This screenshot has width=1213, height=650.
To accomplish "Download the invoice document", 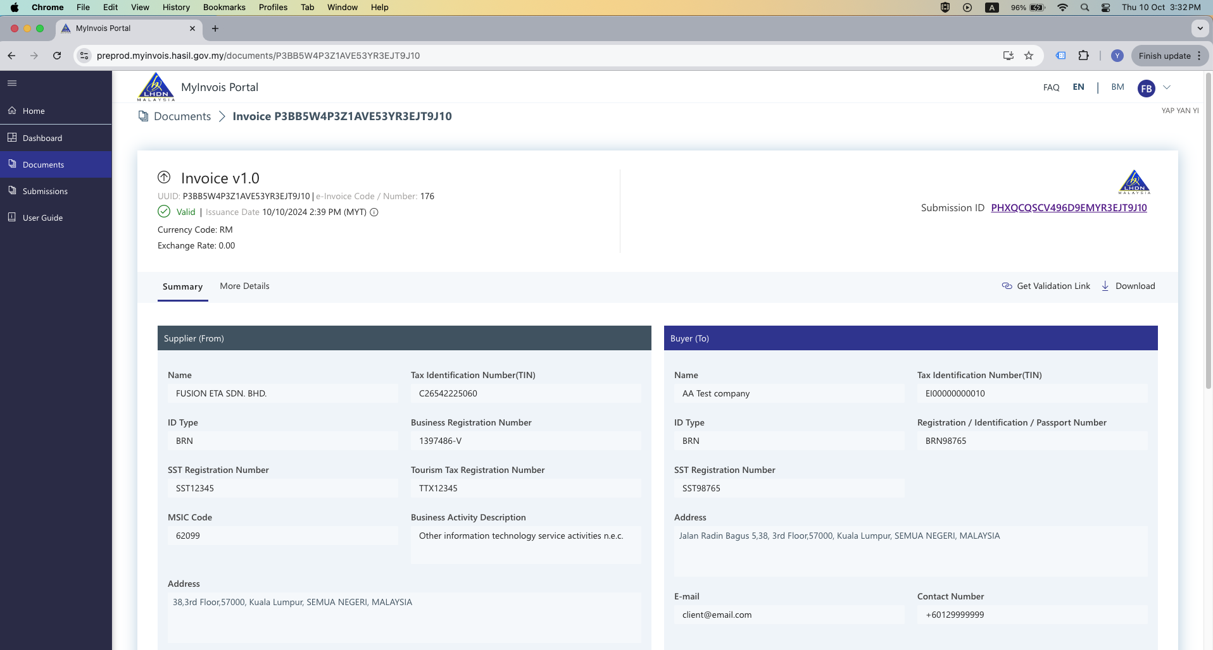I will tap(1128, 286).
